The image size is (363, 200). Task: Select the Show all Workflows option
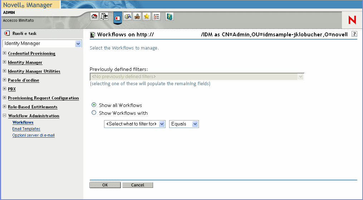(x=94, y=105)
